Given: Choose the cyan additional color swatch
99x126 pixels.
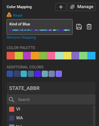Looking at the screenshot, I should coord(24,74).
